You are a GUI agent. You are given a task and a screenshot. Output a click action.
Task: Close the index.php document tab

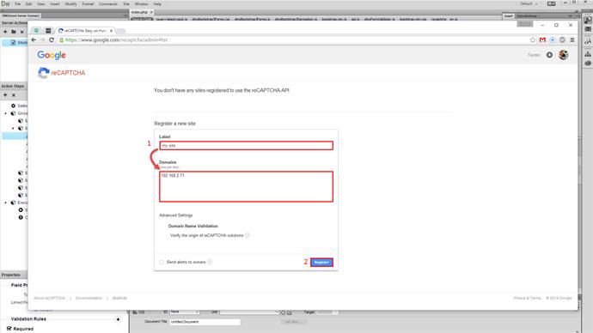[x=151, y=12]
